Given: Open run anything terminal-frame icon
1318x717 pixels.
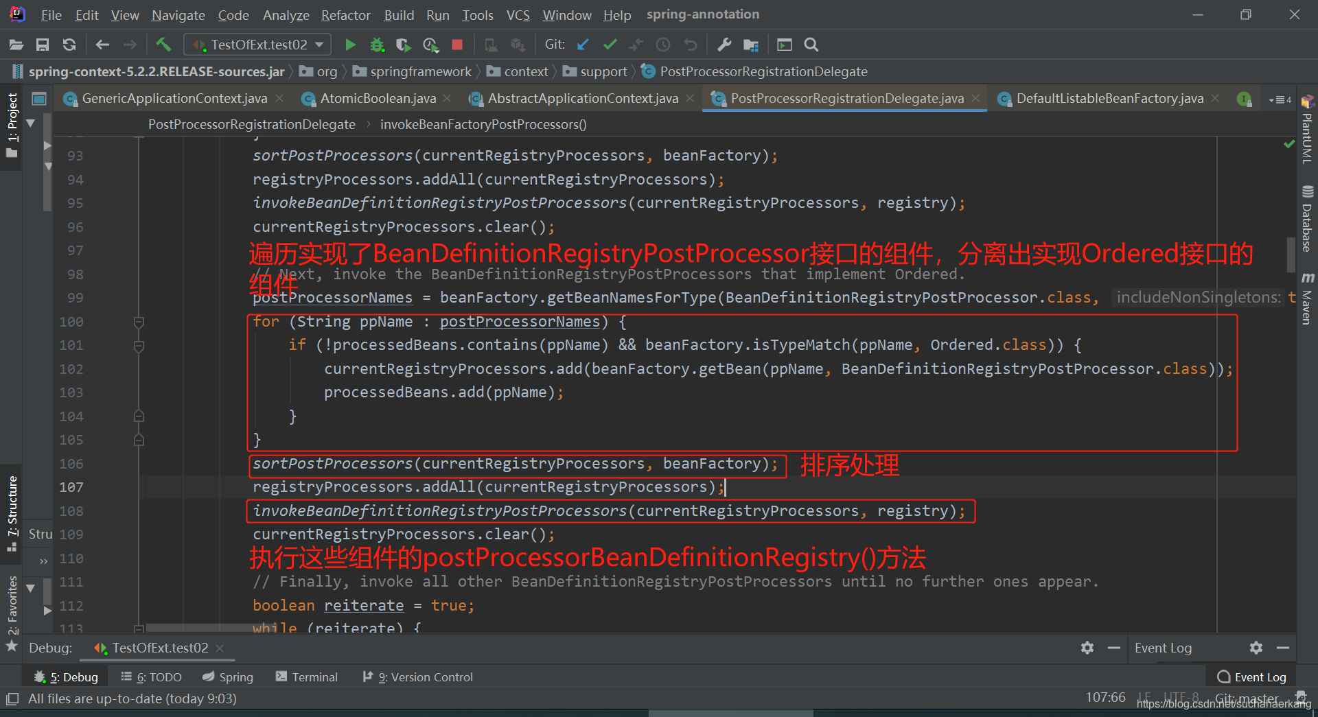Looking at the screenshot, I should [x=785, y=45].
